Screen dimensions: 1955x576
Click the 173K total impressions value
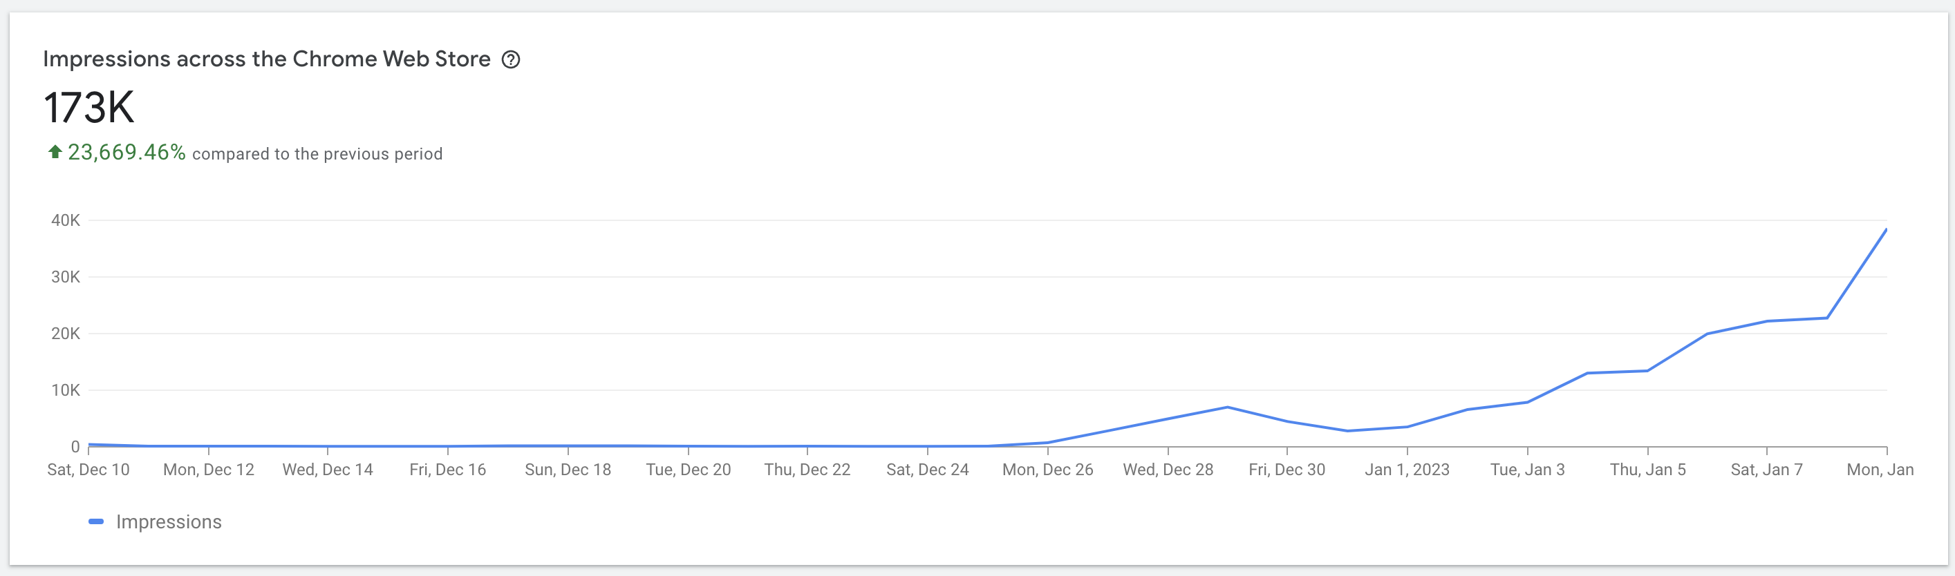pos(88,107)
